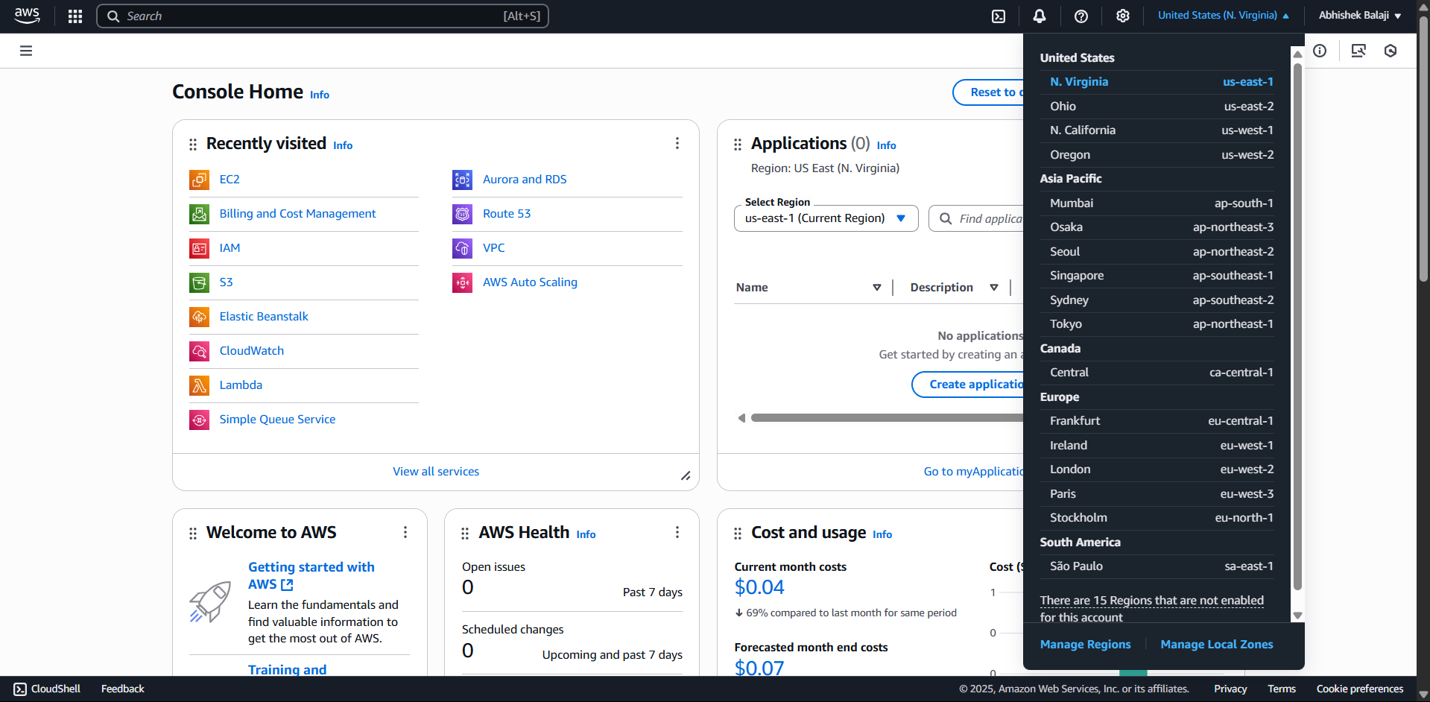Image resolution: width=1430 pixels, height=702 pixels.
Task: Open the Getting started with AWS link
Action: [x=311, y=576]
